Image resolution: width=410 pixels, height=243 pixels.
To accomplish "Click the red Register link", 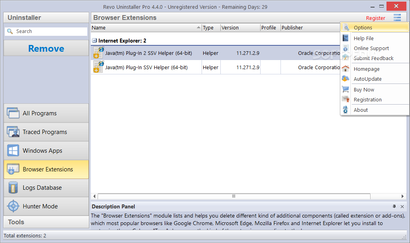I will [x=375, y=18].
